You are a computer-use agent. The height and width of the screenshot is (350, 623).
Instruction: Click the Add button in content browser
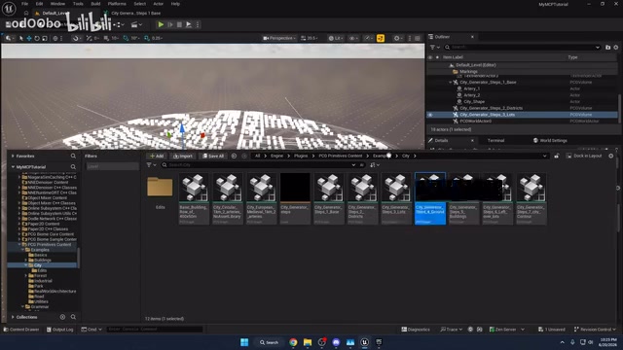pos(157,156)
